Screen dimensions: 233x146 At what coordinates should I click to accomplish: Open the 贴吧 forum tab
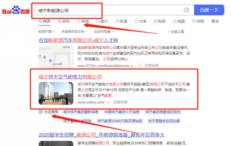tap(160, 21)
